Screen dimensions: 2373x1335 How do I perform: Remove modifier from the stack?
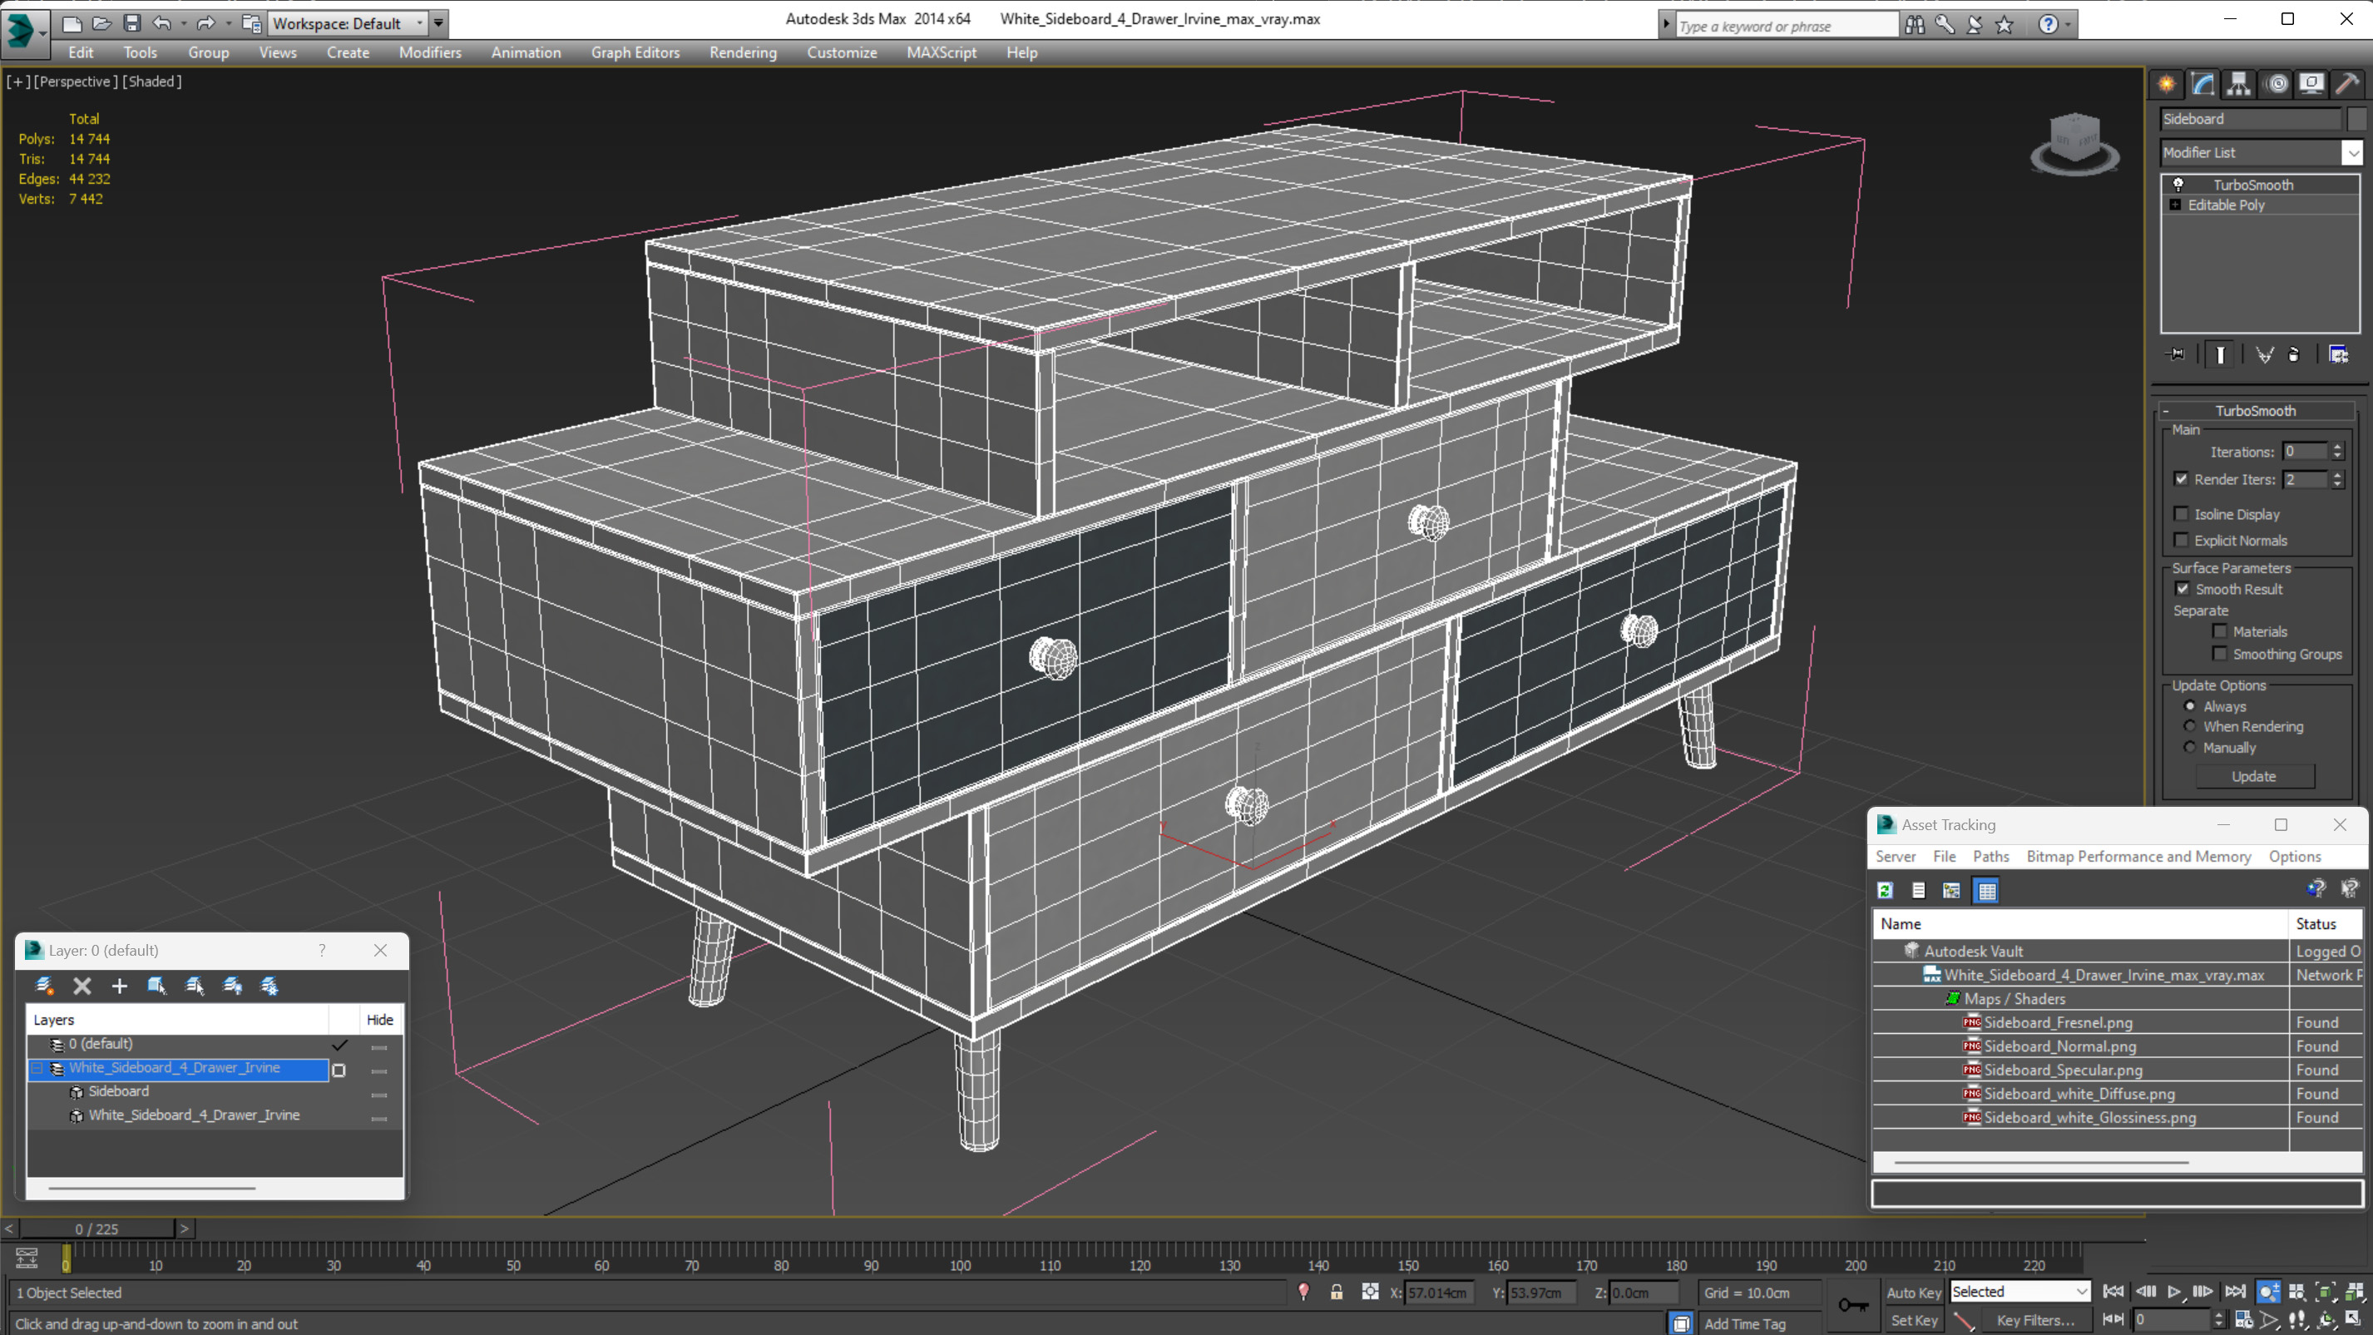pyautogui.click(x=2294, y=354)
